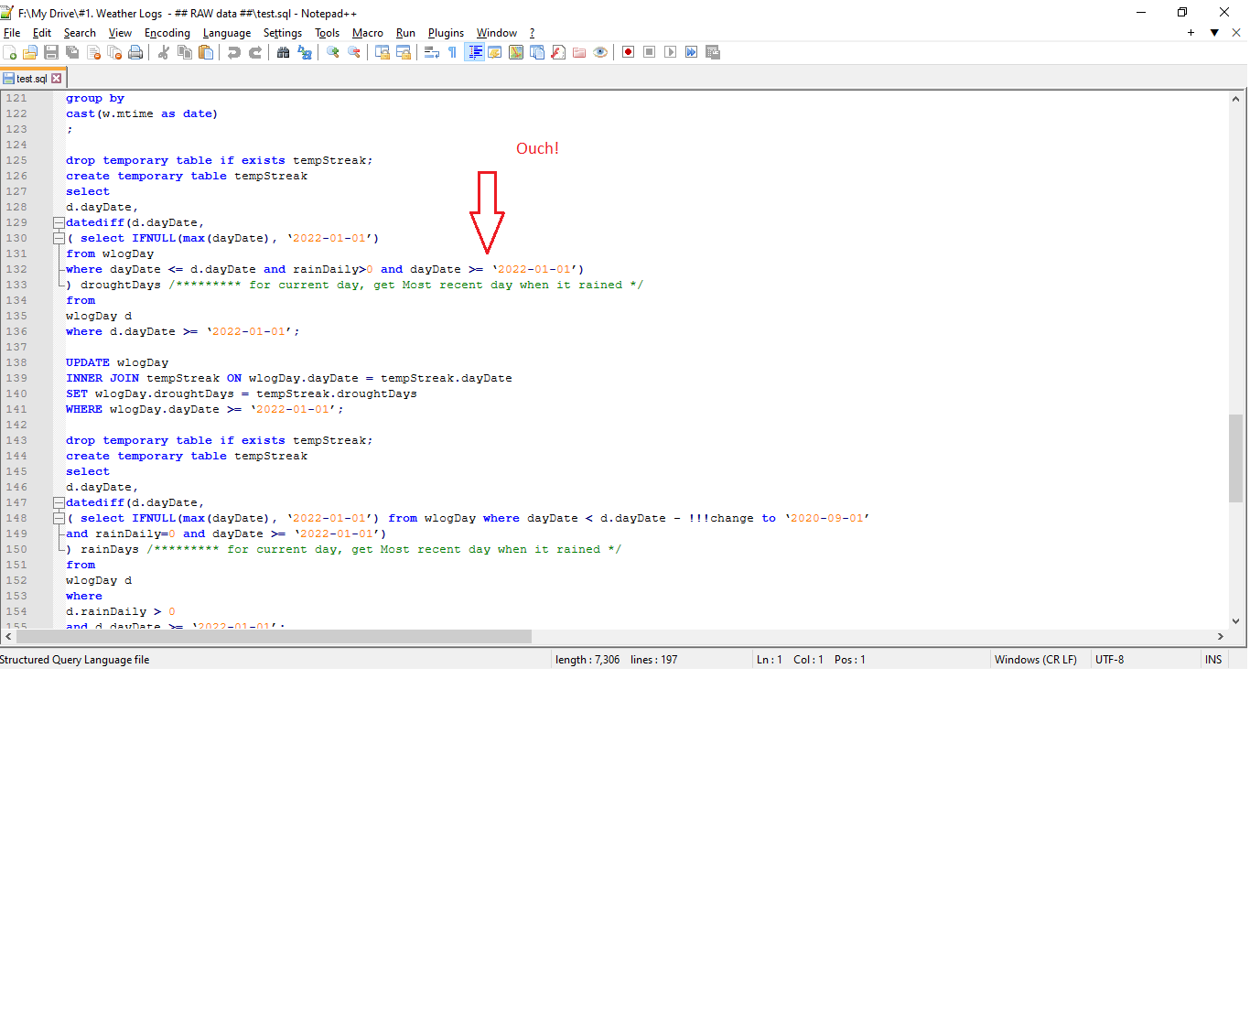Click the Zoom Out magnifier icon
This screenshot has height=1024, width=1250.
click(x=354, y=52)
